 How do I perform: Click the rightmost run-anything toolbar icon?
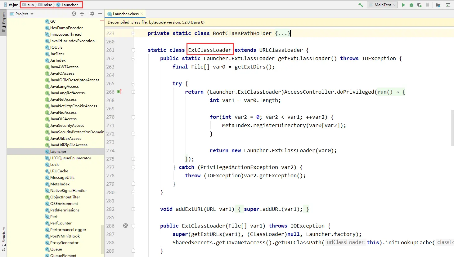click(448, 5)
